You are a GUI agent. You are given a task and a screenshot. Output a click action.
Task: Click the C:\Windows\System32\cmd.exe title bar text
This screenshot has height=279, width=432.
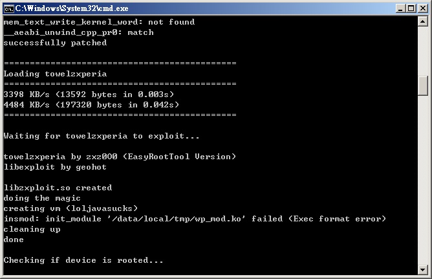point(72,8)
